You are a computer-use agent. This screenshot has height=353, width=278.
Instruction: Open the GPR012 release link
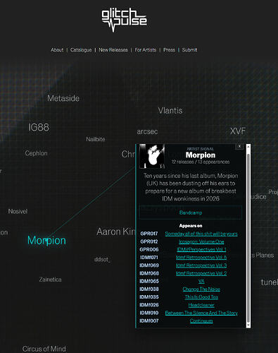point(201,241)
